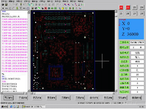Toggle the red Z2 spindle button
The height and width of the screenshot is (109, 146).
pyautogui.click(x=128, y=7)
